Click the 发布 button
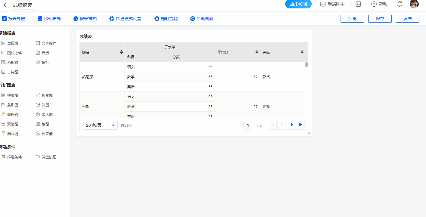 tap(407, 19)
